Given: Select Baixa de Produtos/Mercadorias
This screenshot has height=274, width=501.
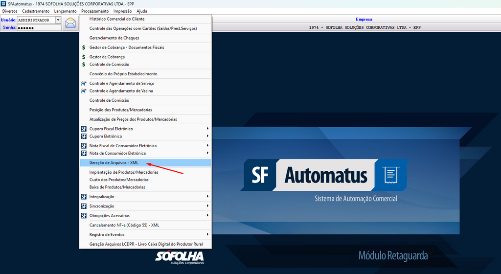Looking at the screenshot, I should 117,187.
